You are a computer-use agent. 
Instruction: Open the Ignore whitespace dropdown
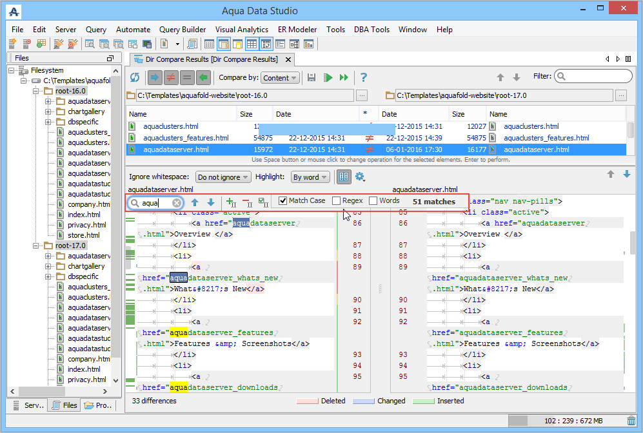[x=223, y=177]
